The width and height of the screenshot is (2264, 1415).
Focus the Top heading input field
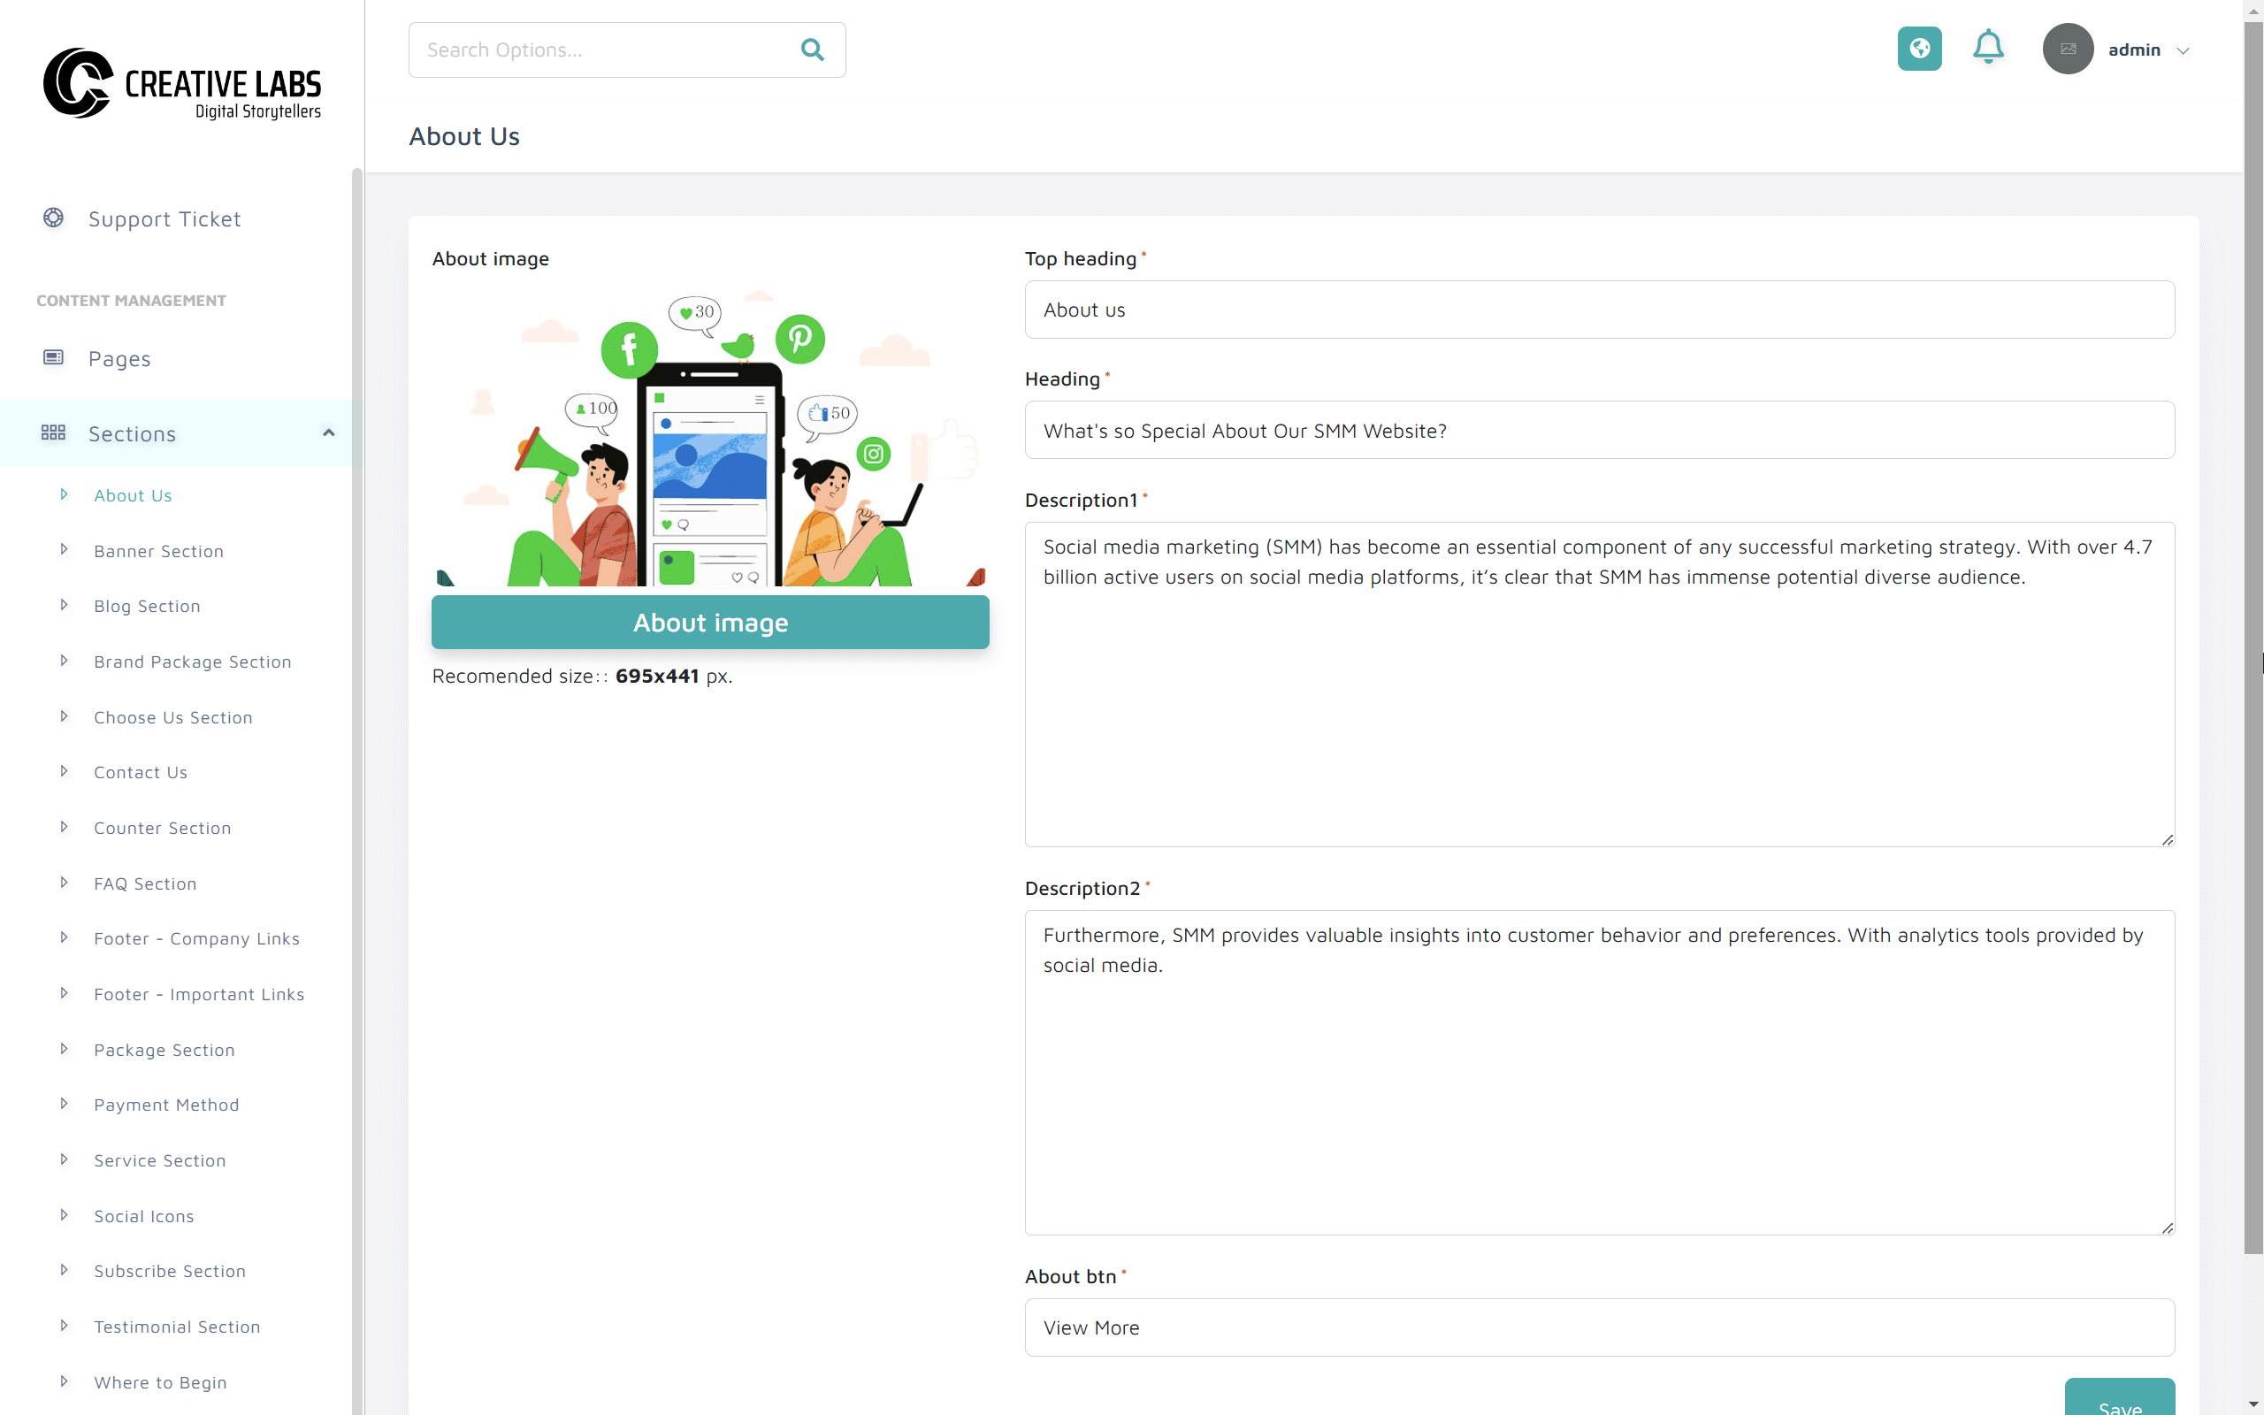(x=1599, y=309)
